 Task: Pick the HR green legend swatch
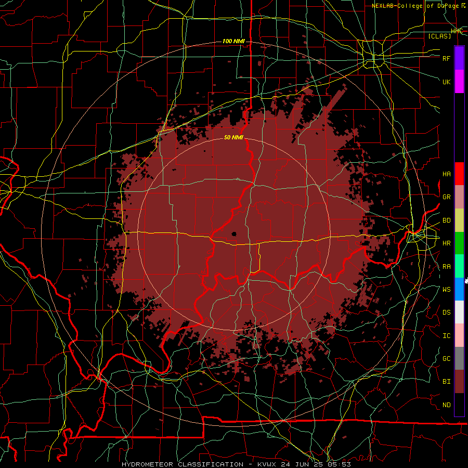pos(459,243)
